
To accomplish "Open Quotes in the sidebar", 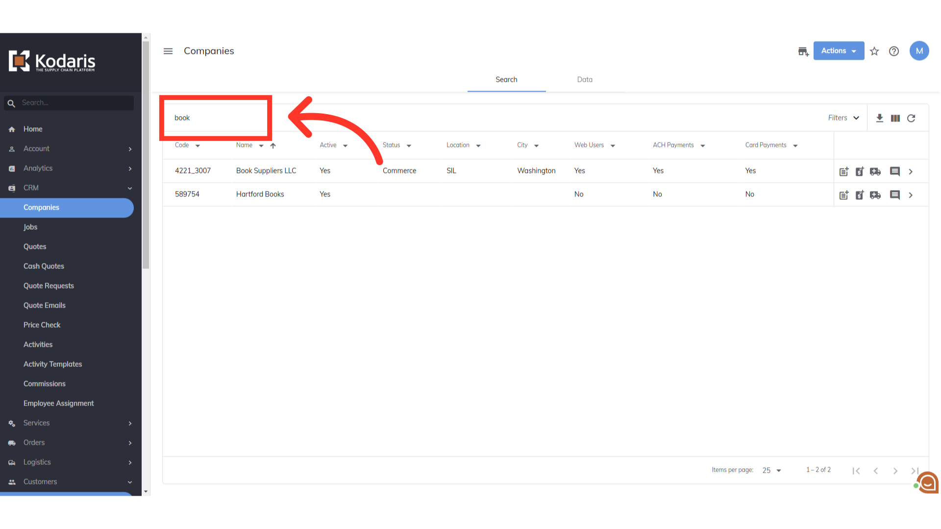I will click(35, 247).
